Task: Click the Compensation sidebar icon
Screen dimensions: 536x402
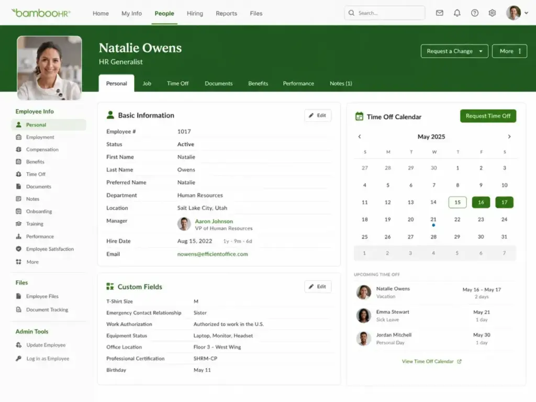Action: tap(18, 149)
